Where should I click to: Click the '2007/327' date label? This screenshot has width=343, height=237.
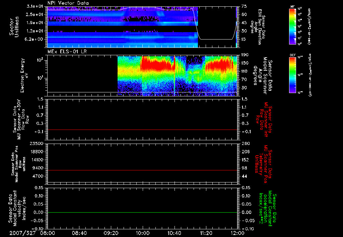coord(22,233)
